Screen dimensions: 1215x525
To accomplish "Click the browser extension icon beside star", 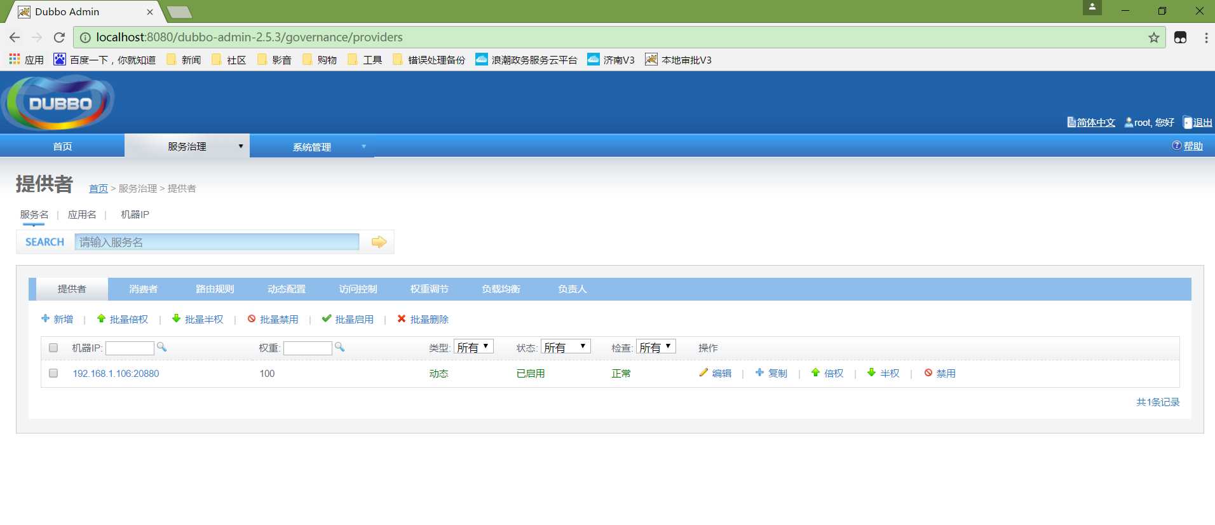I will point(1180,37).
